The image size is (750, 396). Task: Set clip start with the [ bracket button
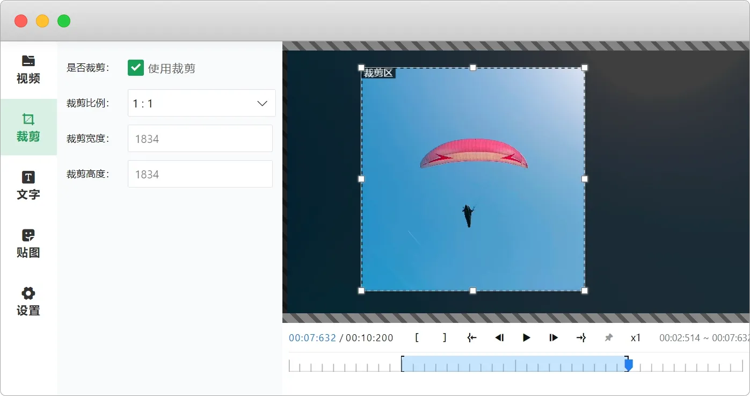point(417,337)
